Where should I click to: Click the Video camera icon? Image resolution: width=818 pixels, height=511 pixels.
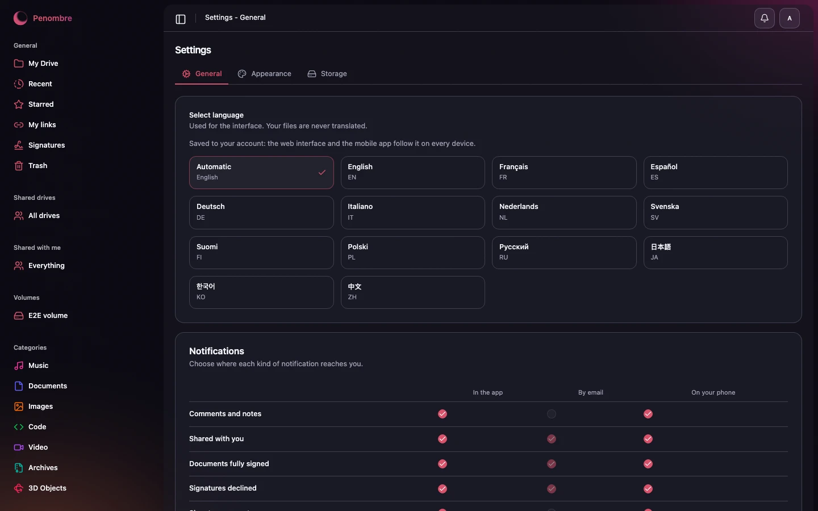pyautogui.click(x=19, y=447)
